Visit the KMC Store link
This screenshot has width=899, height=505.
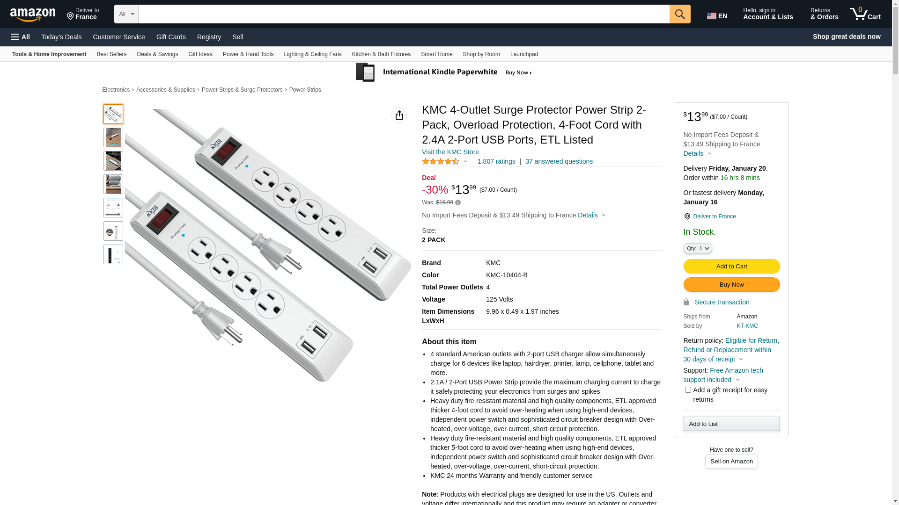point(450,152)
